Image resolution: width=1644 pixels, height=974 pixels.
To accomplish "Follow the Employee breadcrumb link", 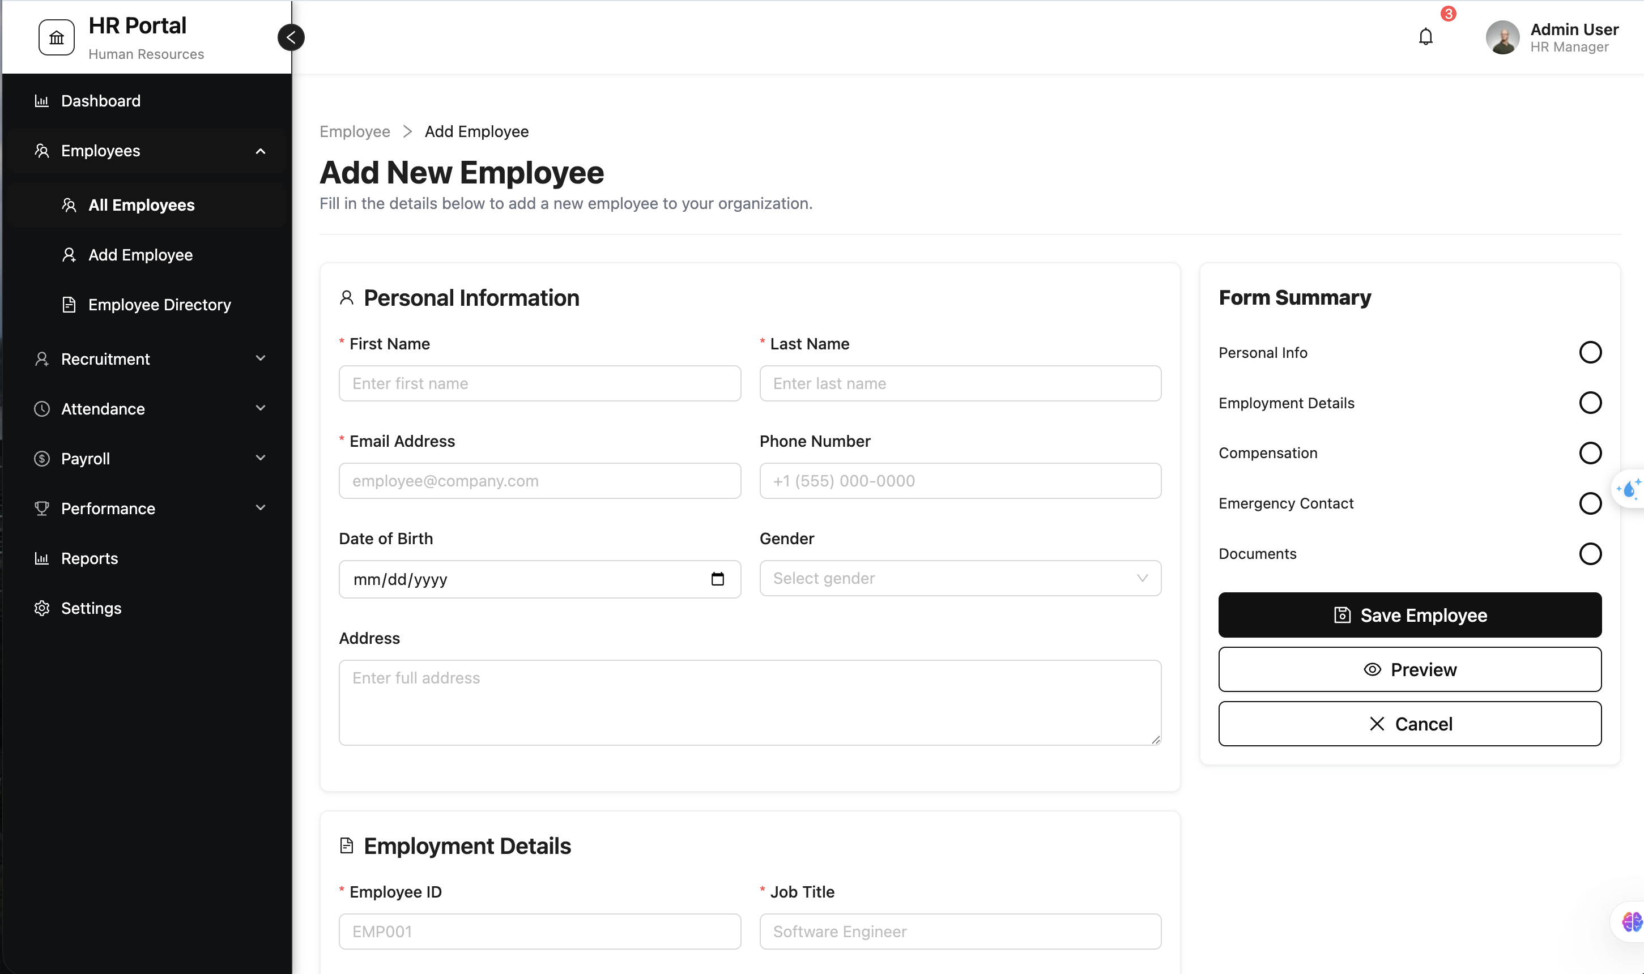I will click(355, 131).
